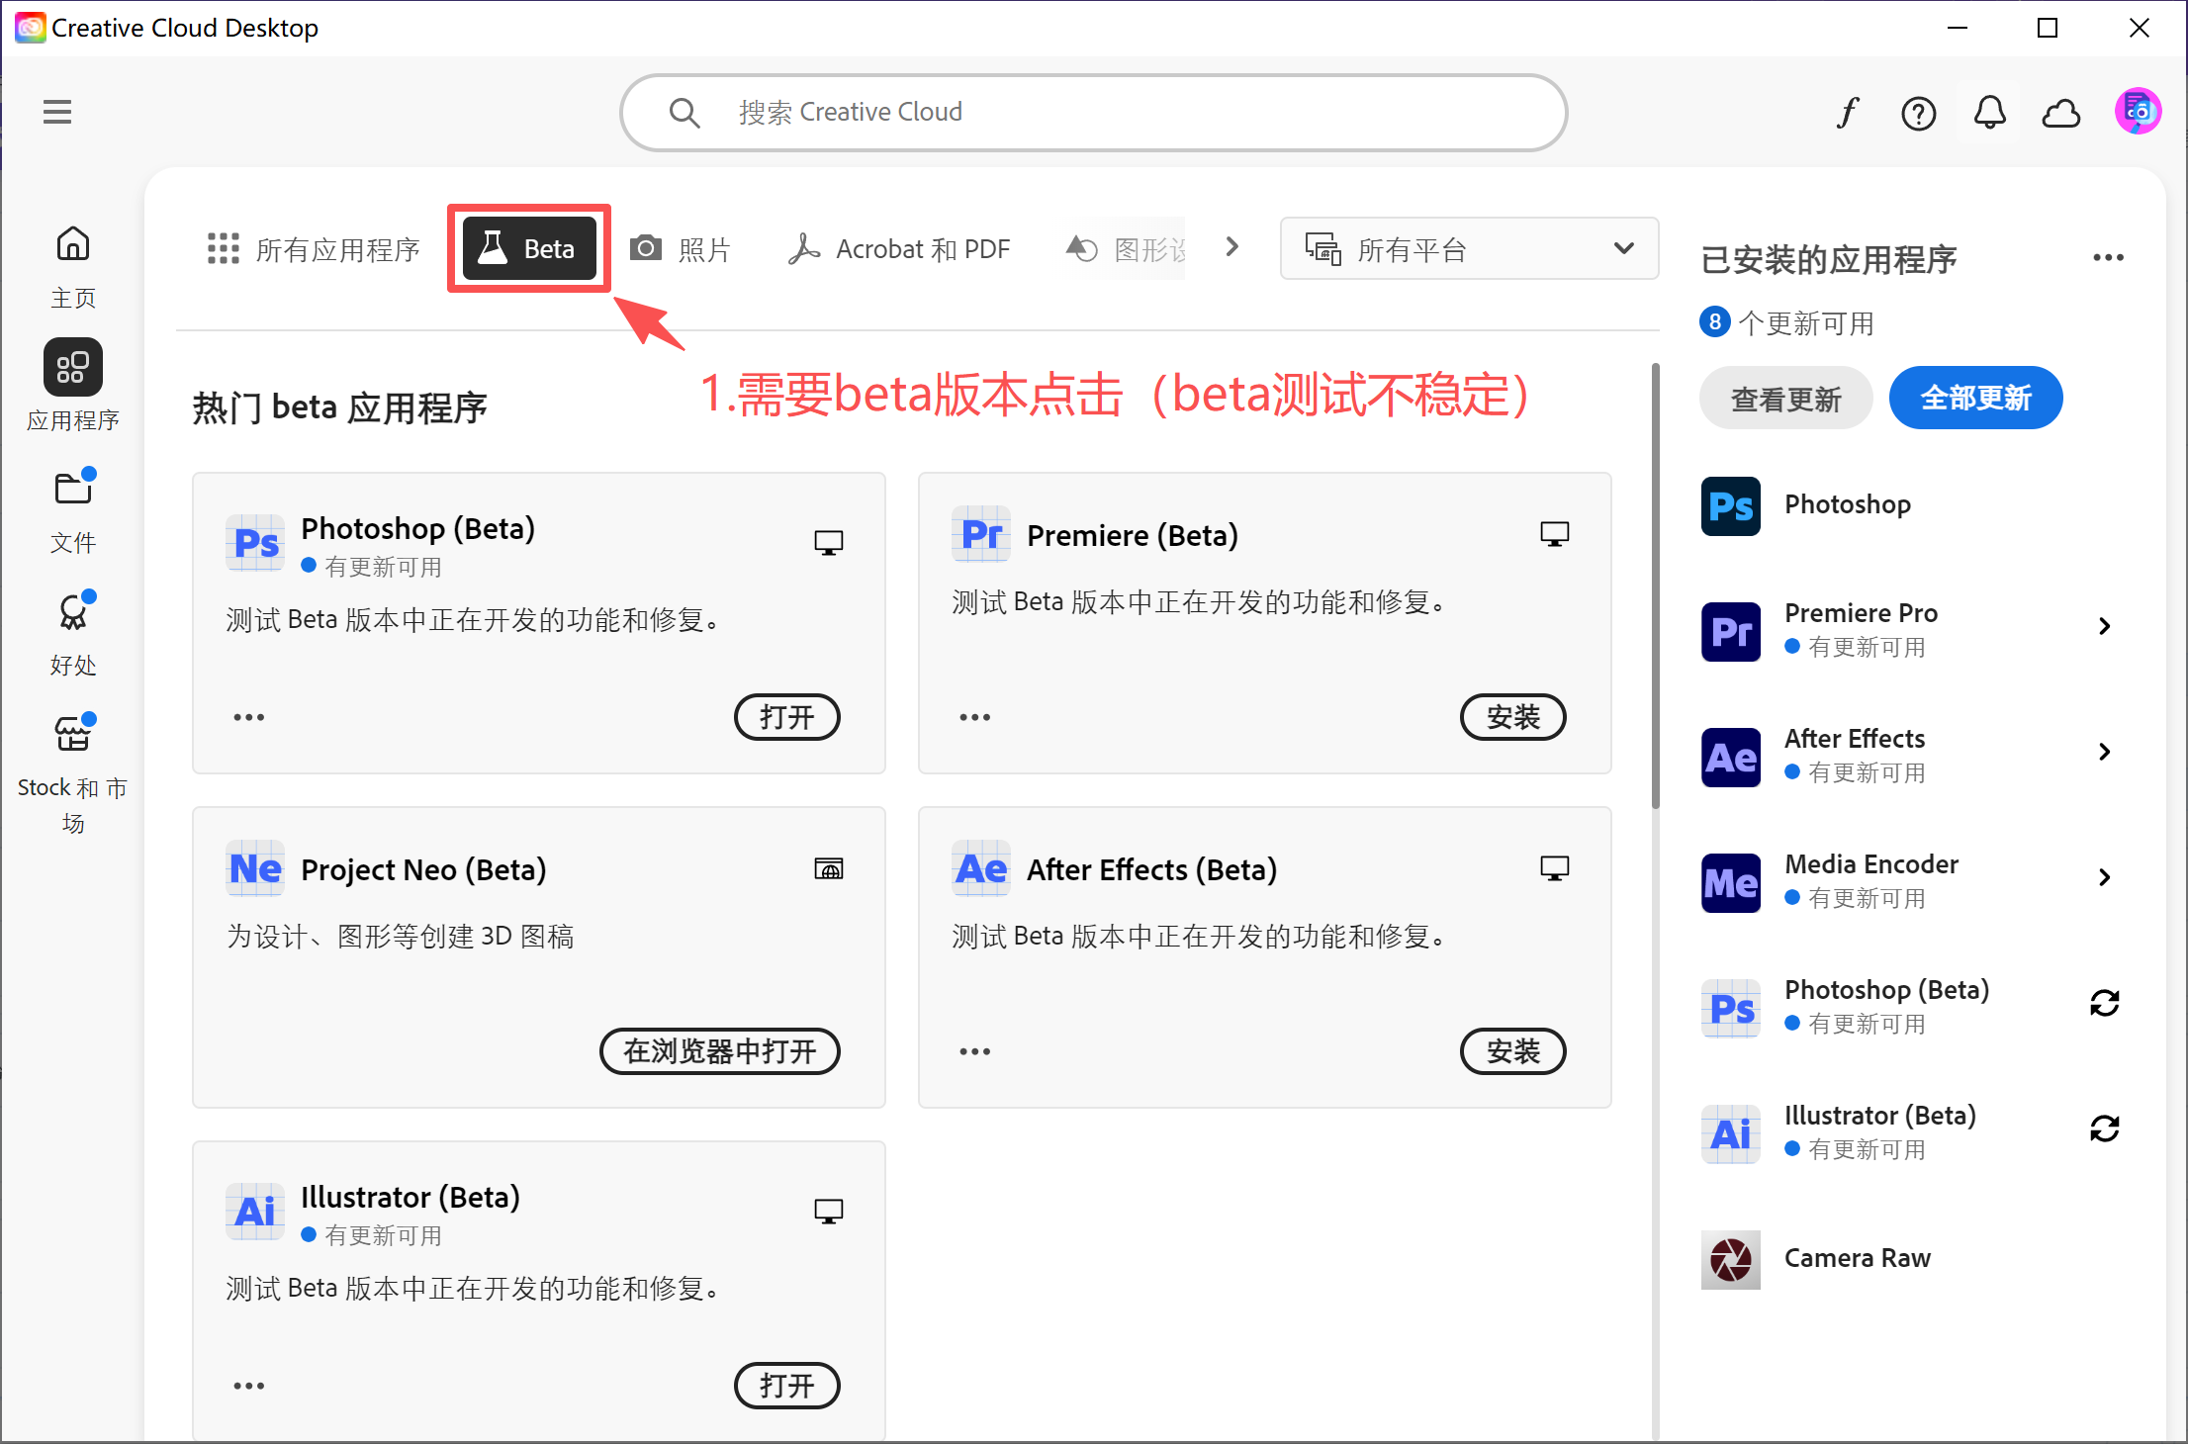Open Photoshop (Beta) with 打开 button
The width and height of the screenshot is (2188, 1444).
[786, 717]
